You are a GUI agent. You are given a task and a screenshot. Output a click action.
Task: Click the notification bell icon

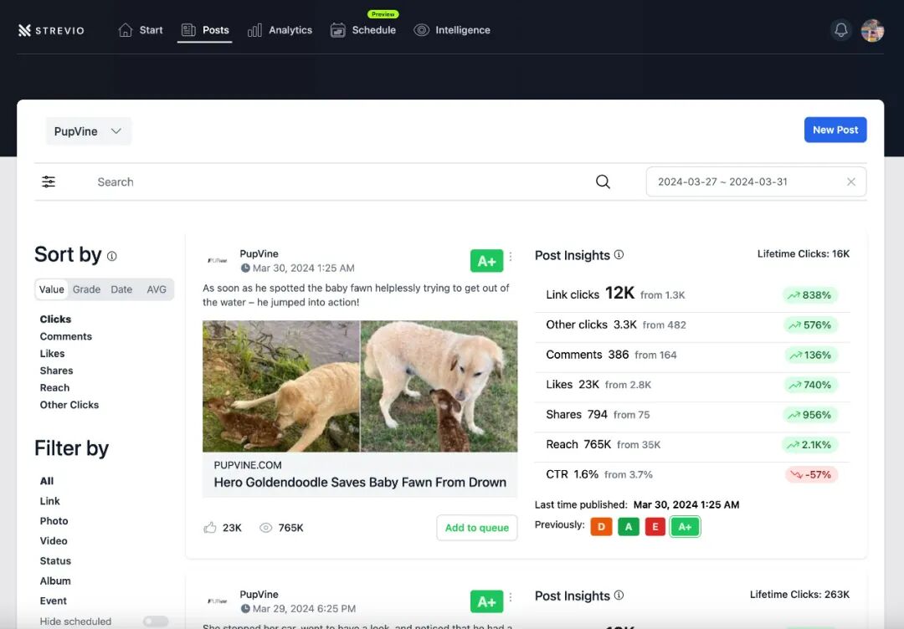tap(841, 30)
